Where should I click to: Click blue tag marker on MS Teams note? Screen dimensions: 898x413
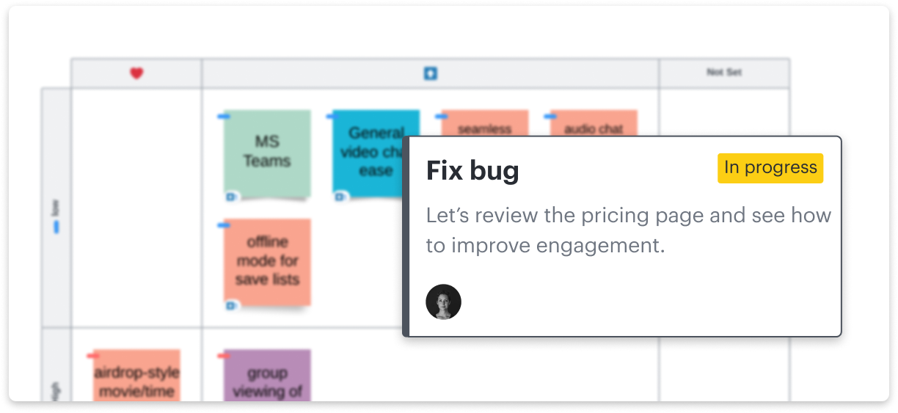click(224, 117)
